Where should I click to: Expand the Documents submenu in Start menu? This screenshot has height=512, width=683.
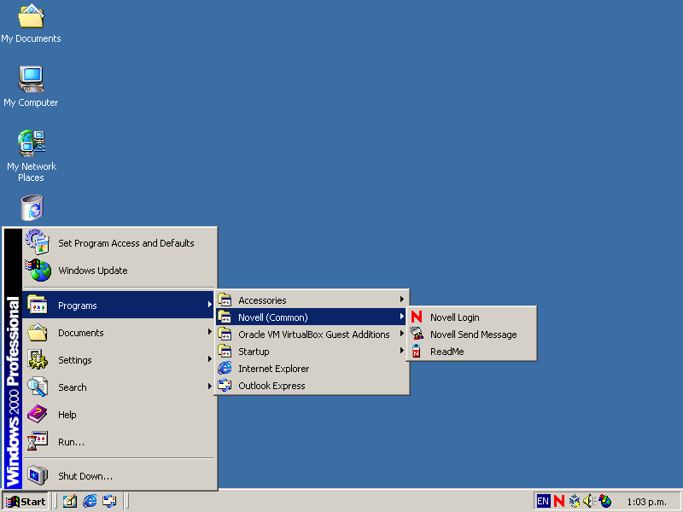click(120, 333)
